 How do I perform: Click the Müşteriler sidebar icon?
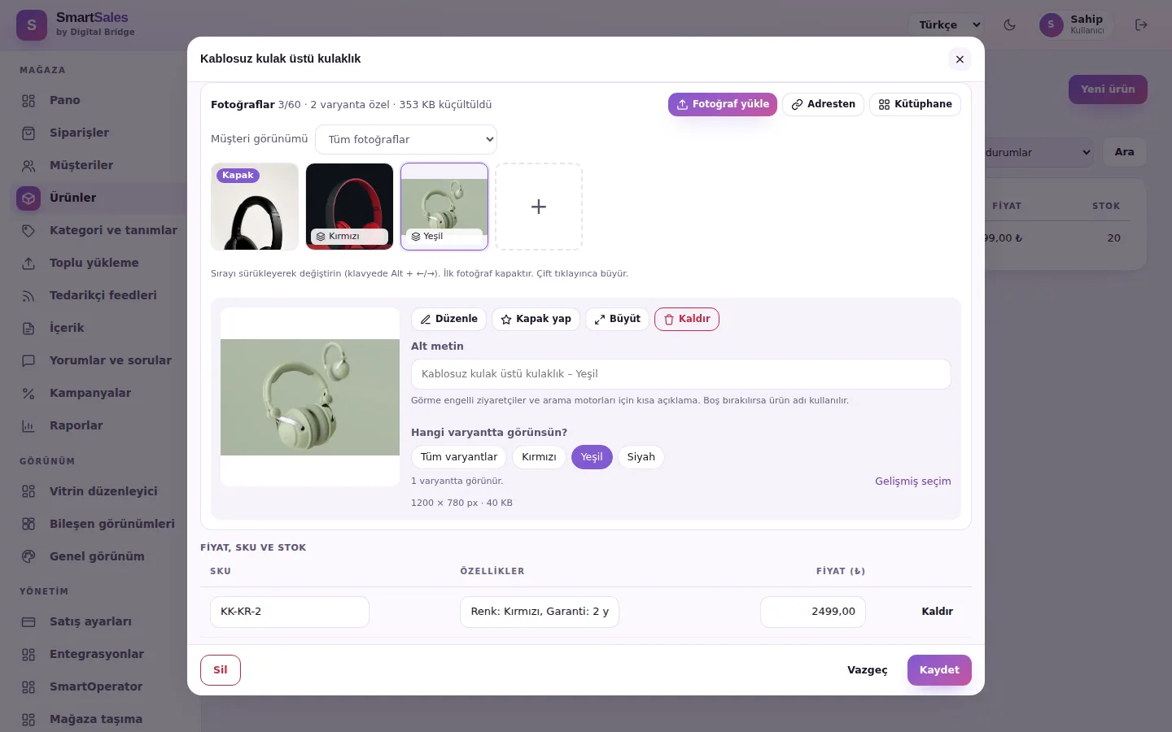28,166
